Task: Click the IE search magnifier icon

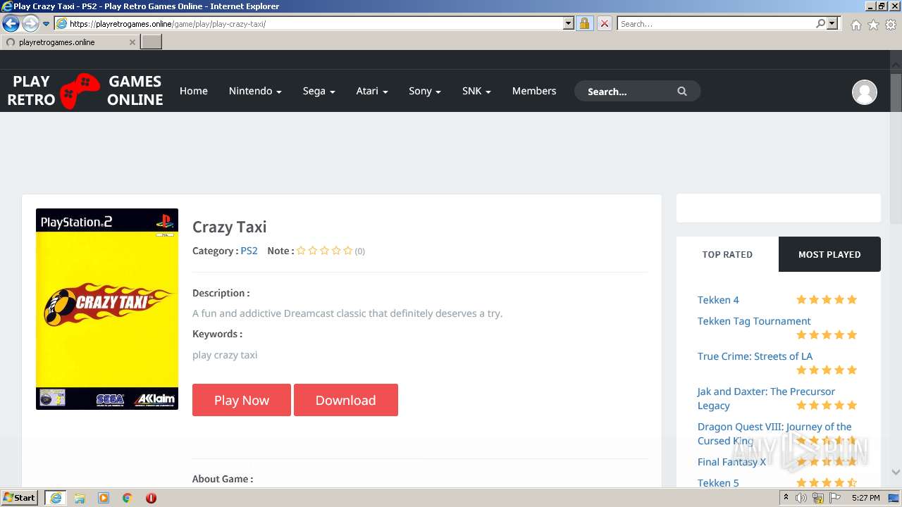Action: pyautogui.click(x=820, y=23)
